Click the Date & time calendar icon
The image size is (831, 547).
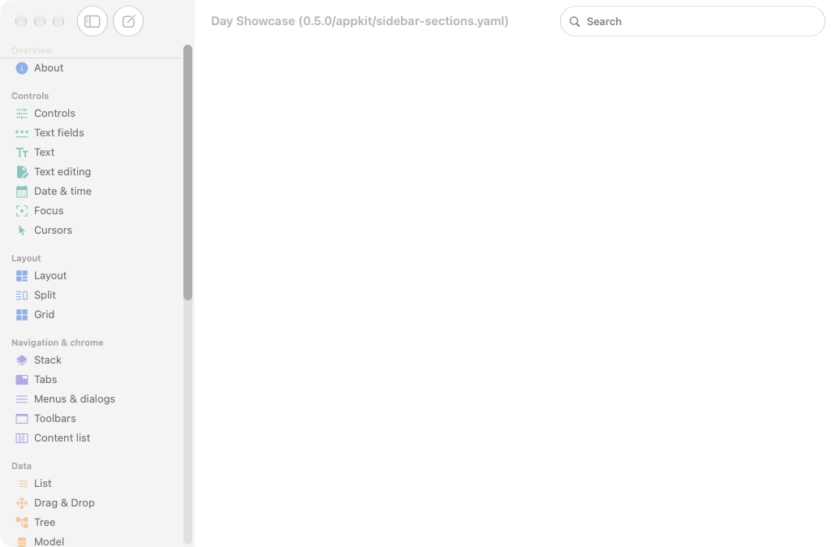[x=22, y=192]
